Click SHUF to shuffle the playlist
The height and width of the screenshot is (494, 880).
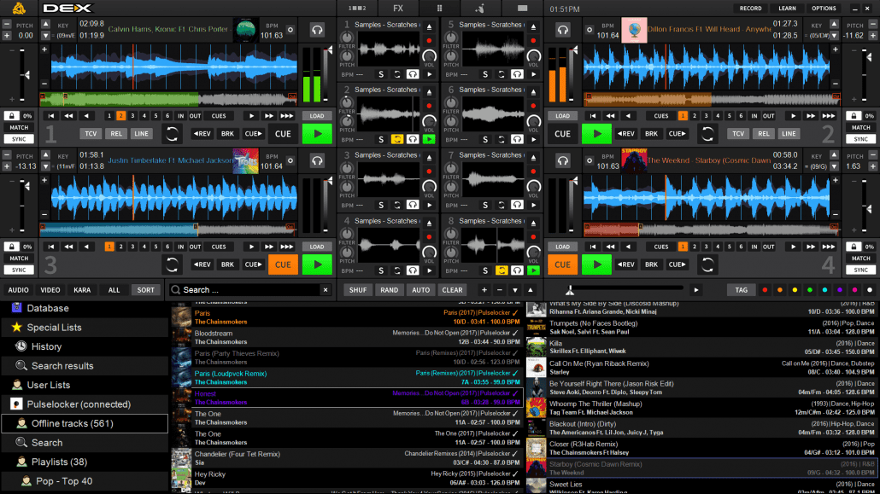[357, 290]
